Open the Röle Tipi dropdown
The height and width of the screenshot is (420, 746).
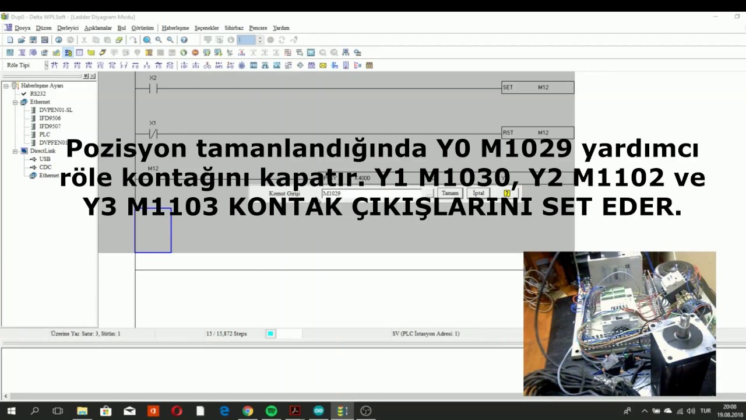coord(47,65)
